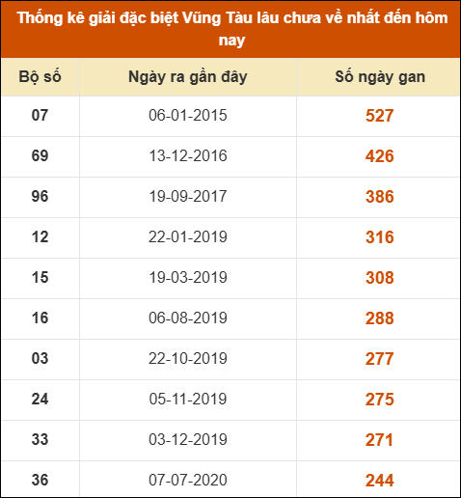Image resolution: width=461 pixels, height=498 pixels.
Task: Select the 'Bộ số' column header
Action: click(40, 77)
